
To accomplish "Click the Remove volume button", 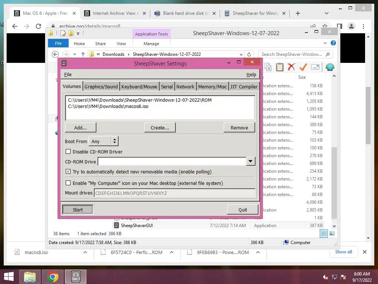I will tap(239, 128).
